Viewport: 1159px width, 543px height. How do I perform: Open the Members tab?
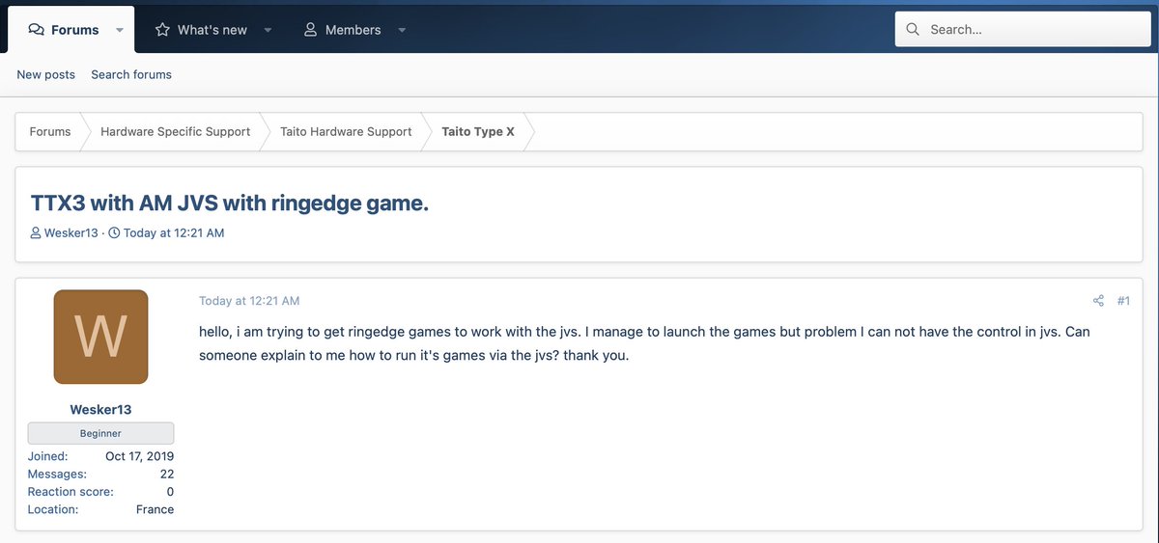pyautogui.click(x=342, y=30)
